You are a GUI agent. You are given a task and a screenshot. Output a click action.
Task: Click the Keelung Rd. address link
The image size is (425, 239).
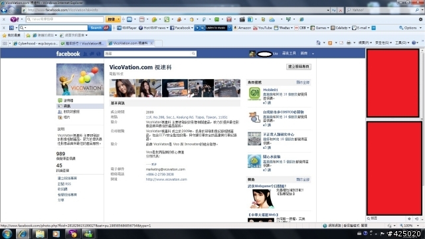(x=187, y=118)
